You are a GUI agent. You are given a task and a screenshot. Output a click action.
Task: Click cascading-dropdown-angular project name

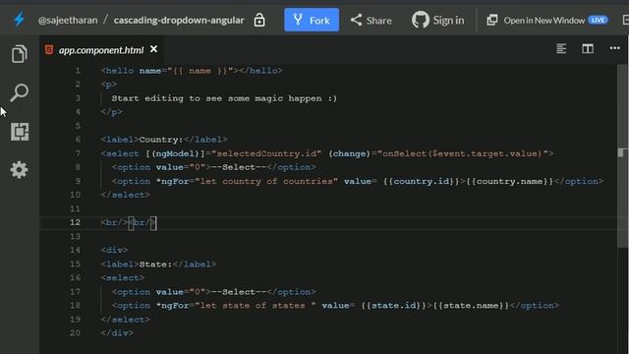click(179, 20)
